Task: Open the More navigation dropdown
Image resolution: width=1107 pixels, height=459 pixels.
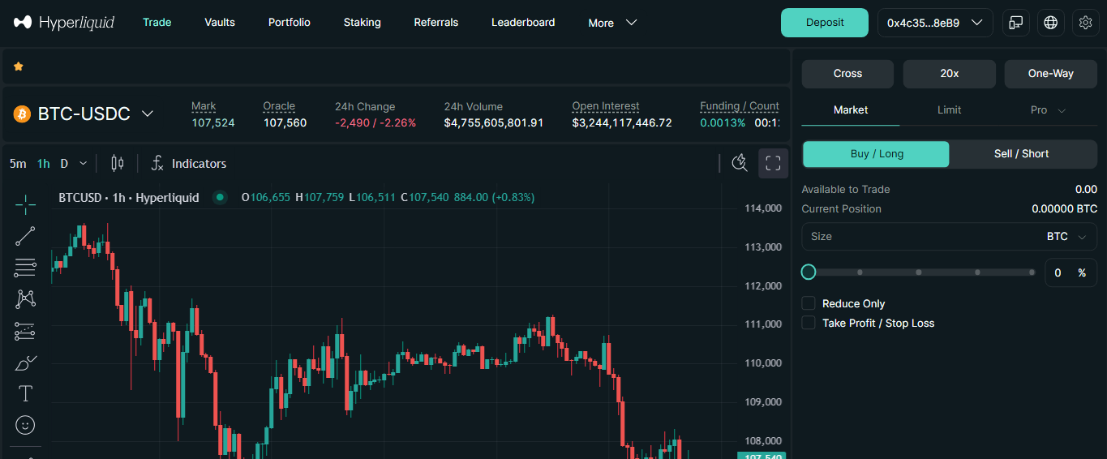Action: click(x=612, y=23)
